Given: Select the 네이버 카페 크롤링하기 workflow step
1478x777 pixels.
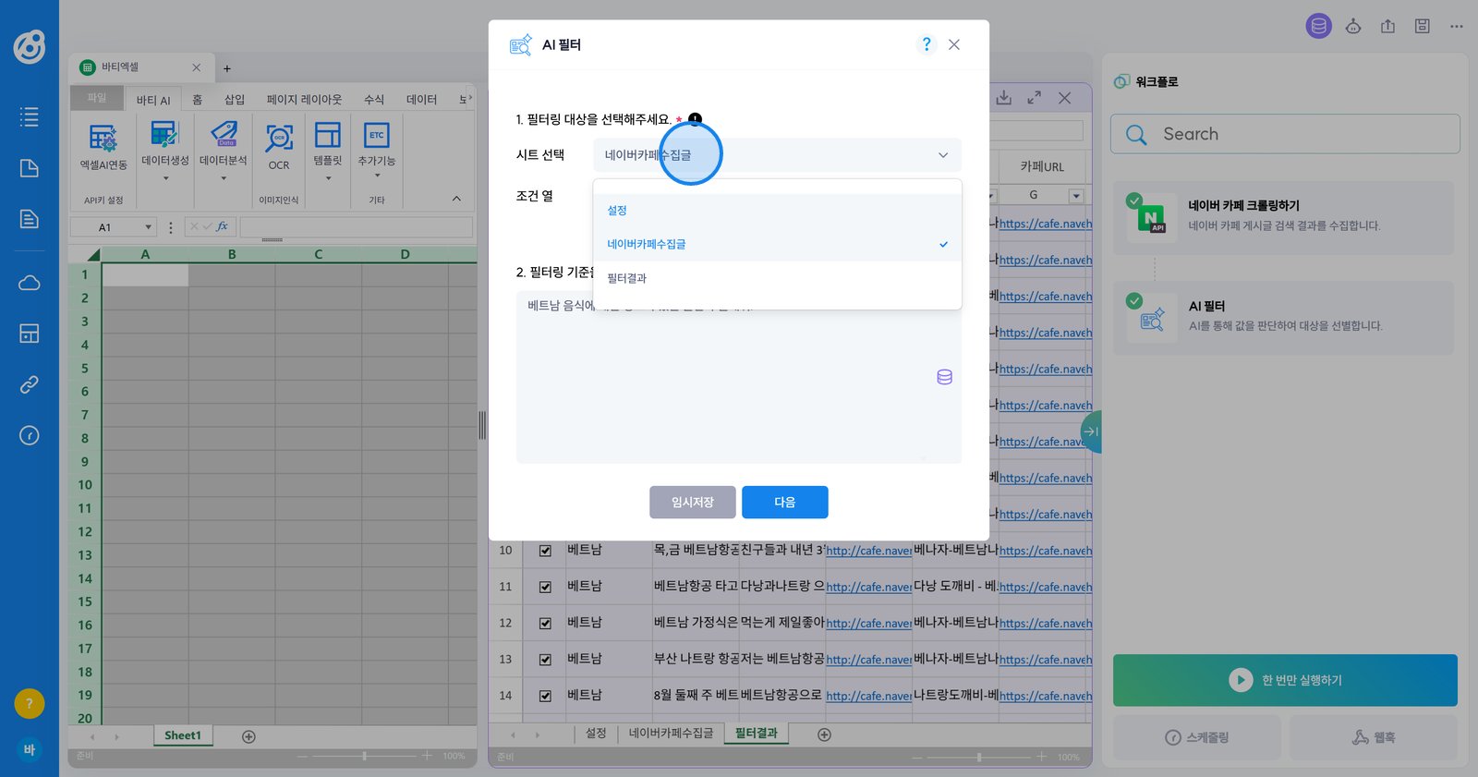Looking at the screenshot, I should pyautogui.click(x=1283, y=218).
